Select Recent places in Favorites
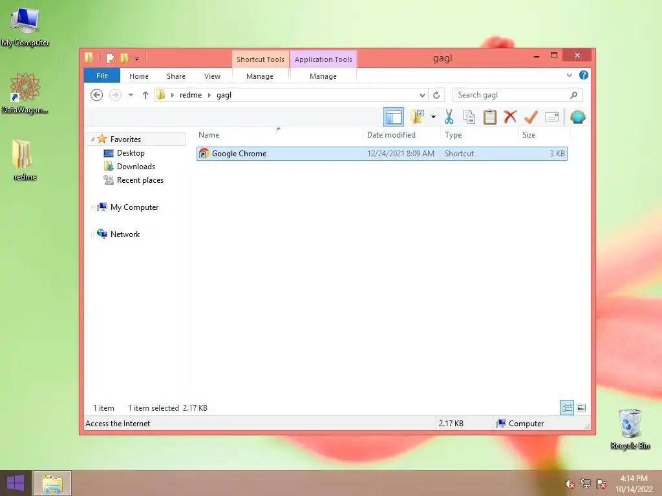Screen dimensions: 662x496 (x=140, y=180)
